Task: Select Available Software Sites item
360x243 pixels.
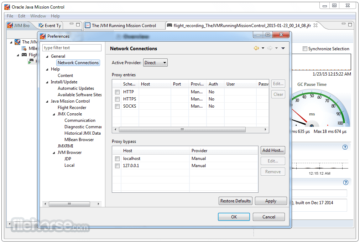Action: (79, 95)
